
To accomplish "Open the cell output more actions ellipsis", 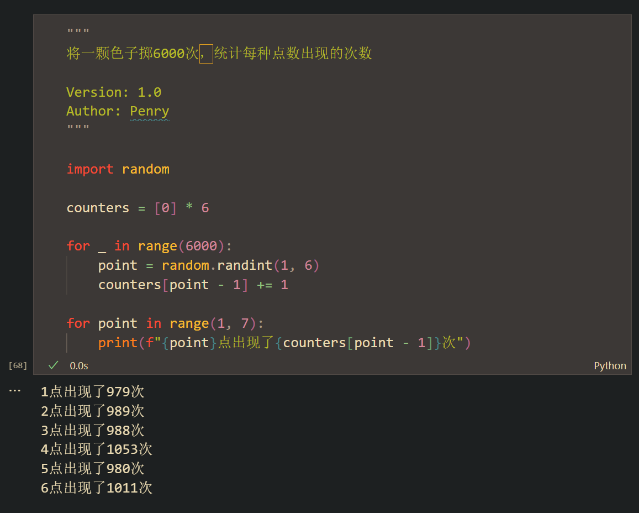I will [14, 391].
